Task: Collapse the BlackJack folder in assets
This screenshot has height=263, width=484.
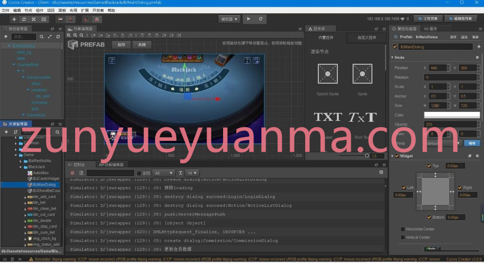Action: 21,166
